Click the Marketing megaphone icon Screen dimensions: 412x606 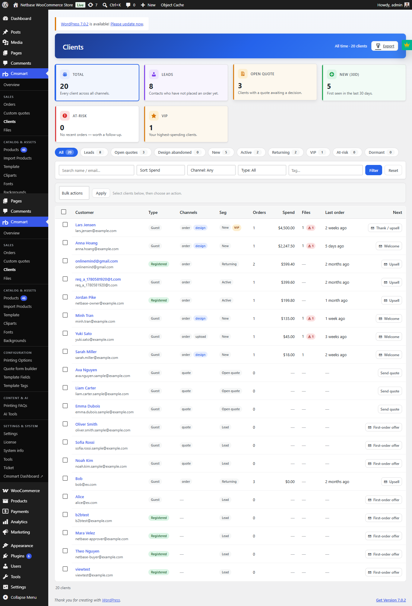(x=5, y=532)
